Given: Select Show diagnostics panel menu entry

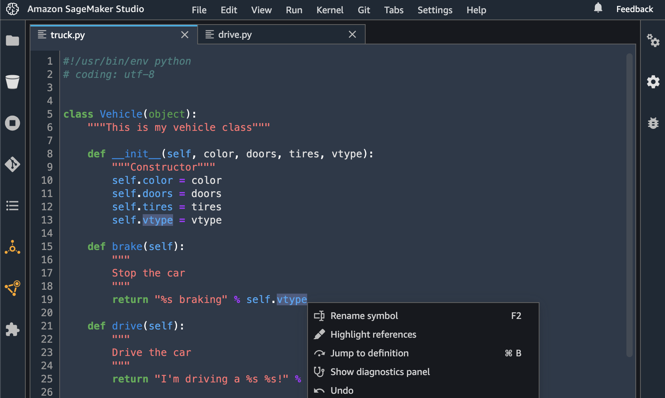Looking at the screenshot, I should [423, 372].
